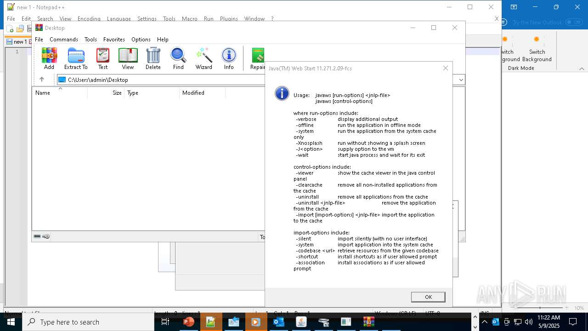This screenshot has width=588, height=331.
Task: Open Notepad++ Macro menu
Action: [189, 19]
